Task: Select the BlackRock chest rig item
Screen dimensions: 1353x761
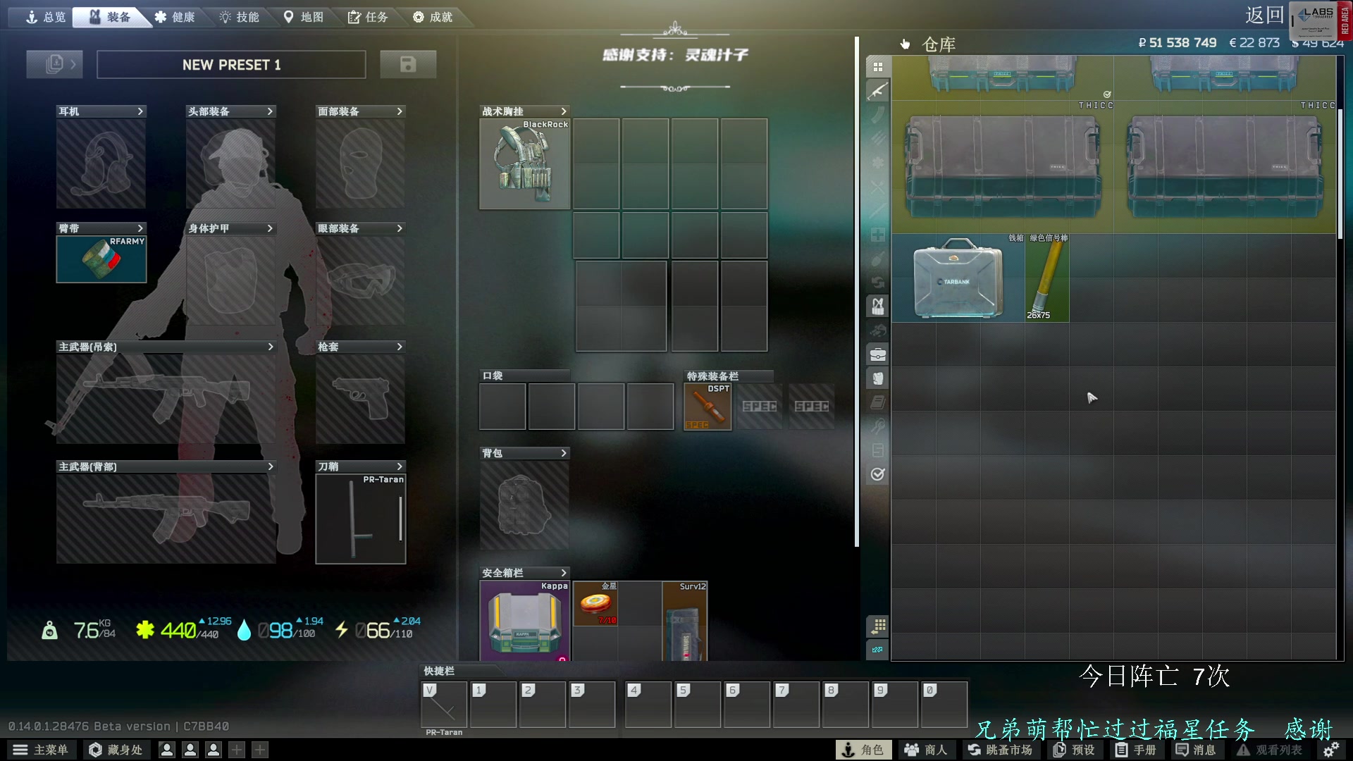Action: (524, 163)
